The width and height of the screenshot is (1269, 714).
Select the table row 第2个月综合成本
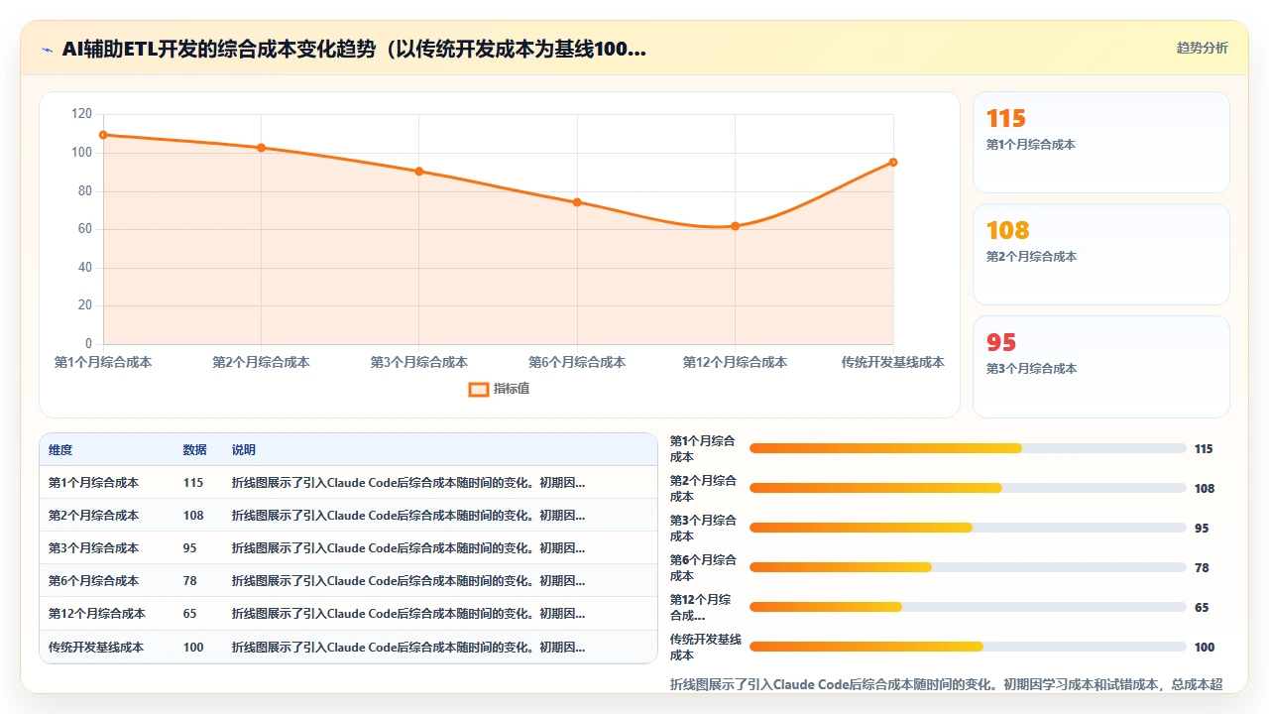tap(348, 516)
